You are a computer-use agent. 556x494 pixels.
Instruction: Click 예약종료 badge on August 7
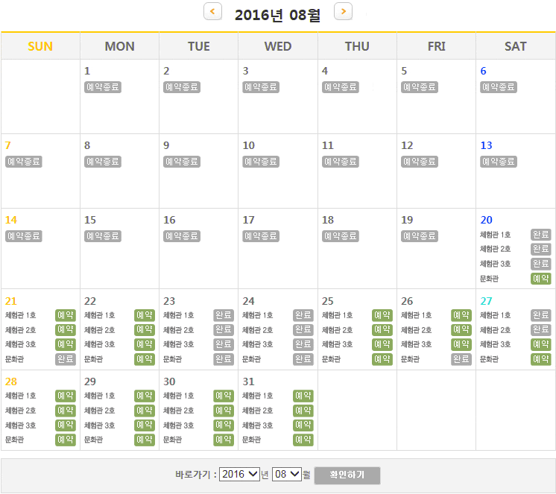(24, 162)
